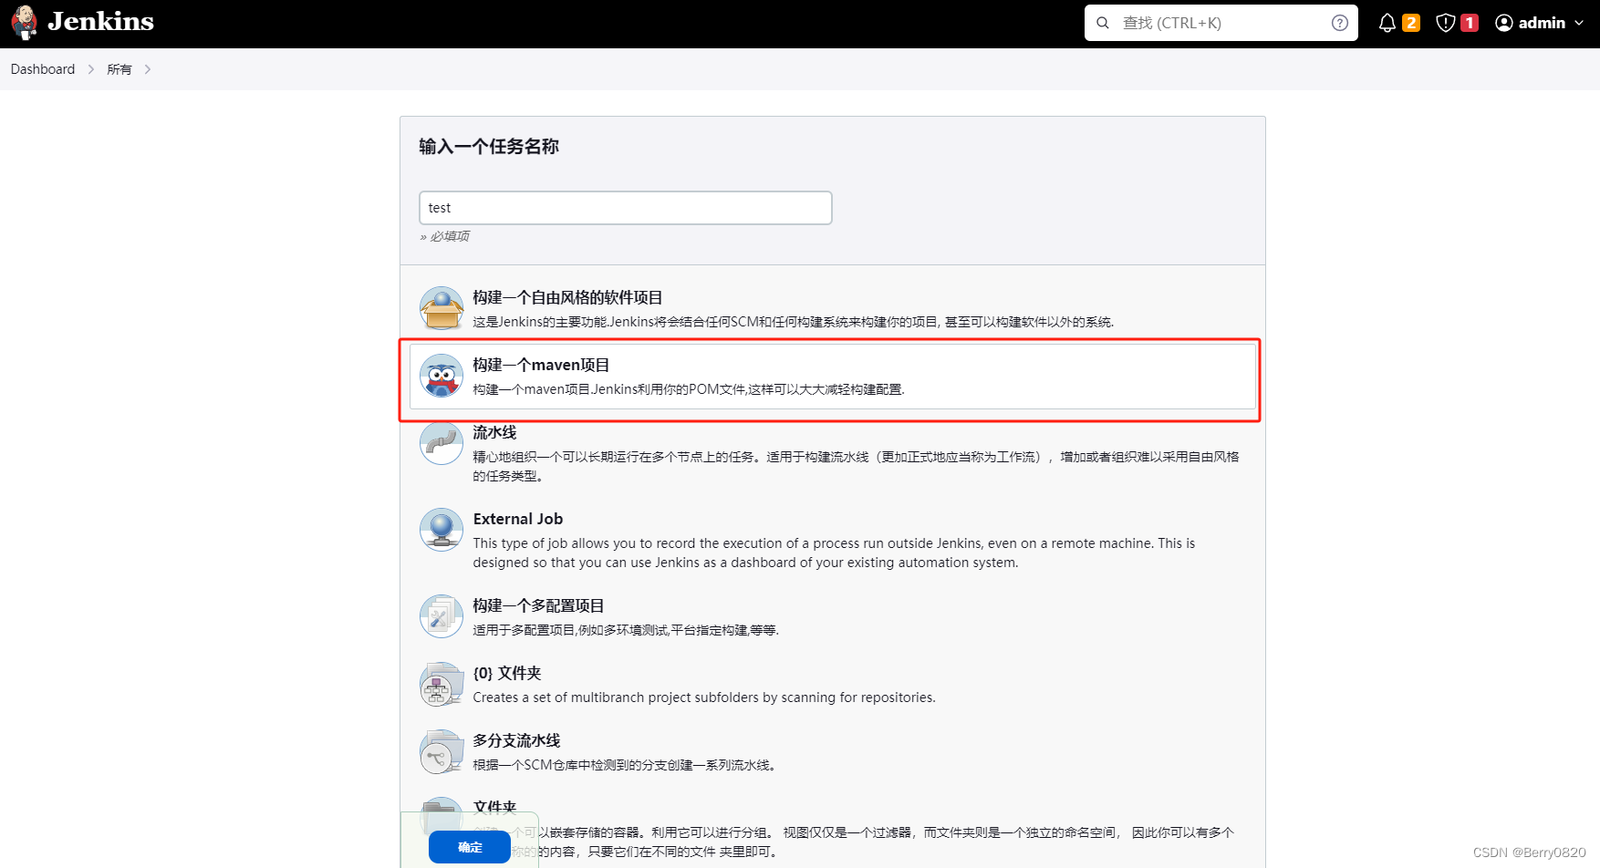Focus the 查找 (CTRL+K) search box

point(1221,23)
